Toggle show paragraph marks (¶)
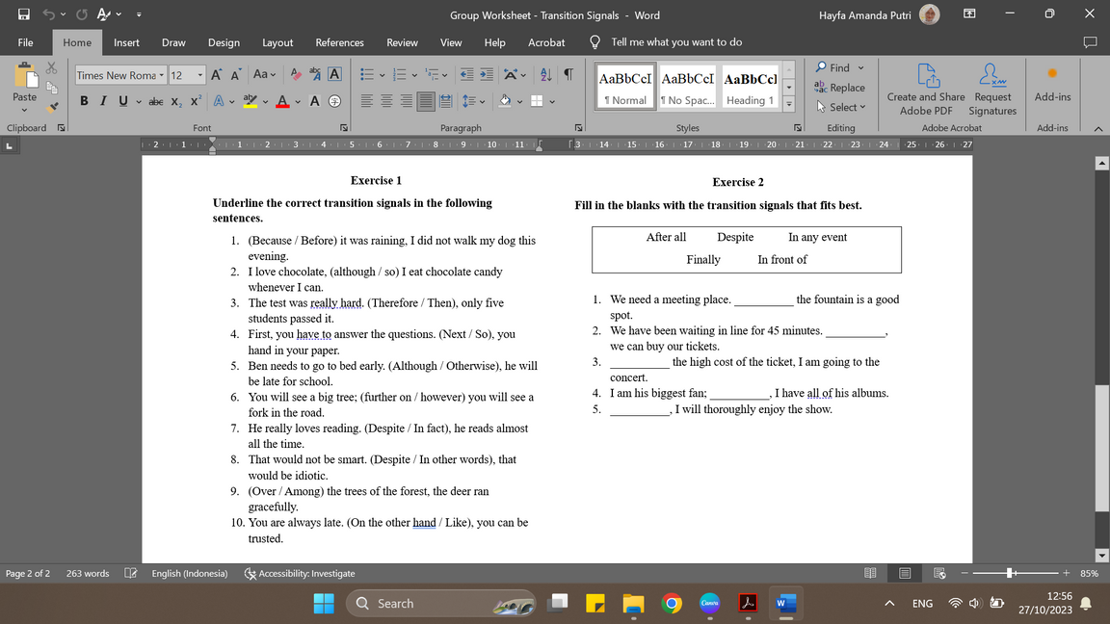1110x624 pixels. coord(568,74)
